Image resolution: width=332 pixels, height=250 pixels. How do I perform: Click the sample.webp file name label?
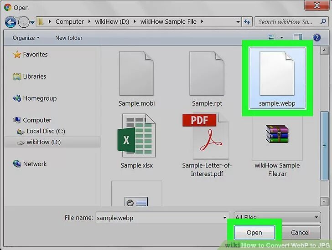277,103
